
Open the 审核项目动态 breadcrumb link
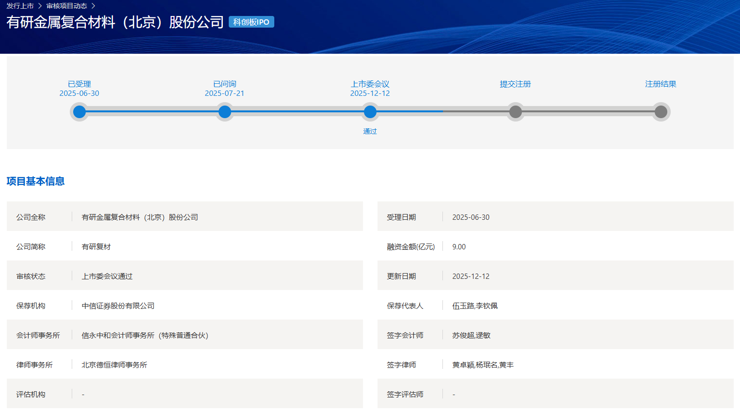pyautogui.click(x=66, y=6)
